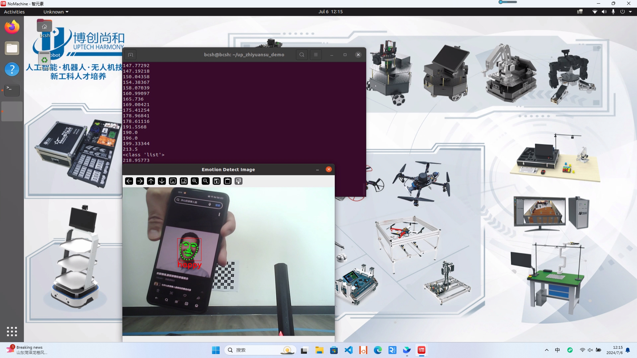Open File Explorer on the Windows taskbar
Viewport: 637px width, 358px height.
coord(319,350)
